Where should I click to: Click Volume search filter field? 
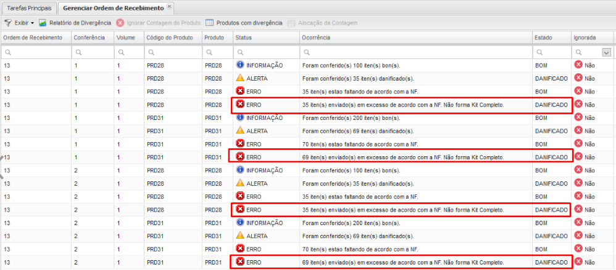click(129, 52)
